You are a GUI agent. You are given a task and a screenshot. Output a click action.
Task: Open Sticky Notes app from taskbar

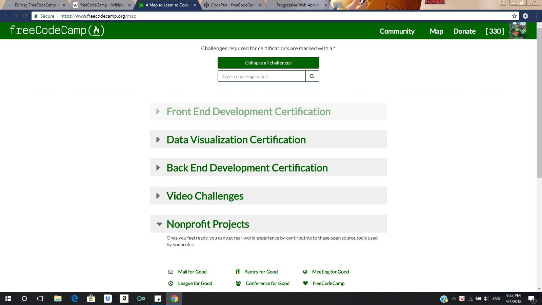click(158, 299)
